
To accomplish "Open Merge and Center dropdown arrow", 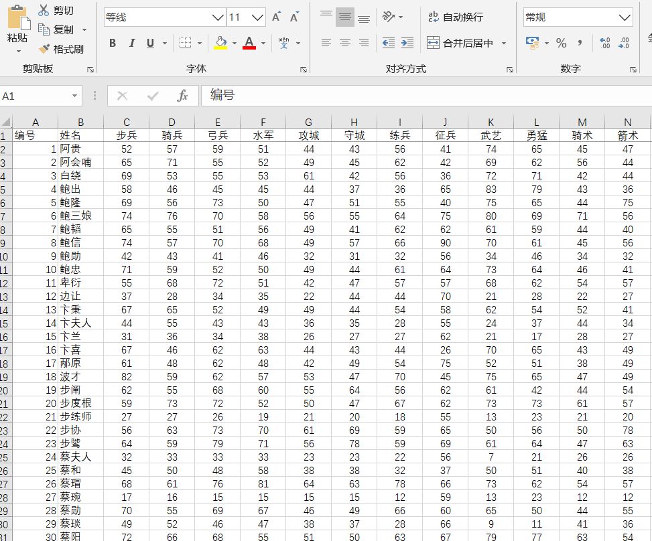I will coord(504,43).
